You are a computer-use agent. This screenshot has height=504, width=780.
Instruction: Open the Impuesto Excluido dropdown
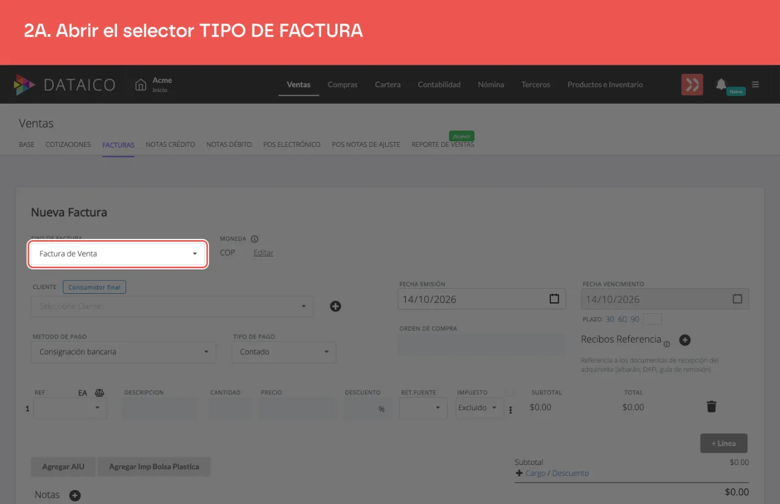[x=480, y=408]
